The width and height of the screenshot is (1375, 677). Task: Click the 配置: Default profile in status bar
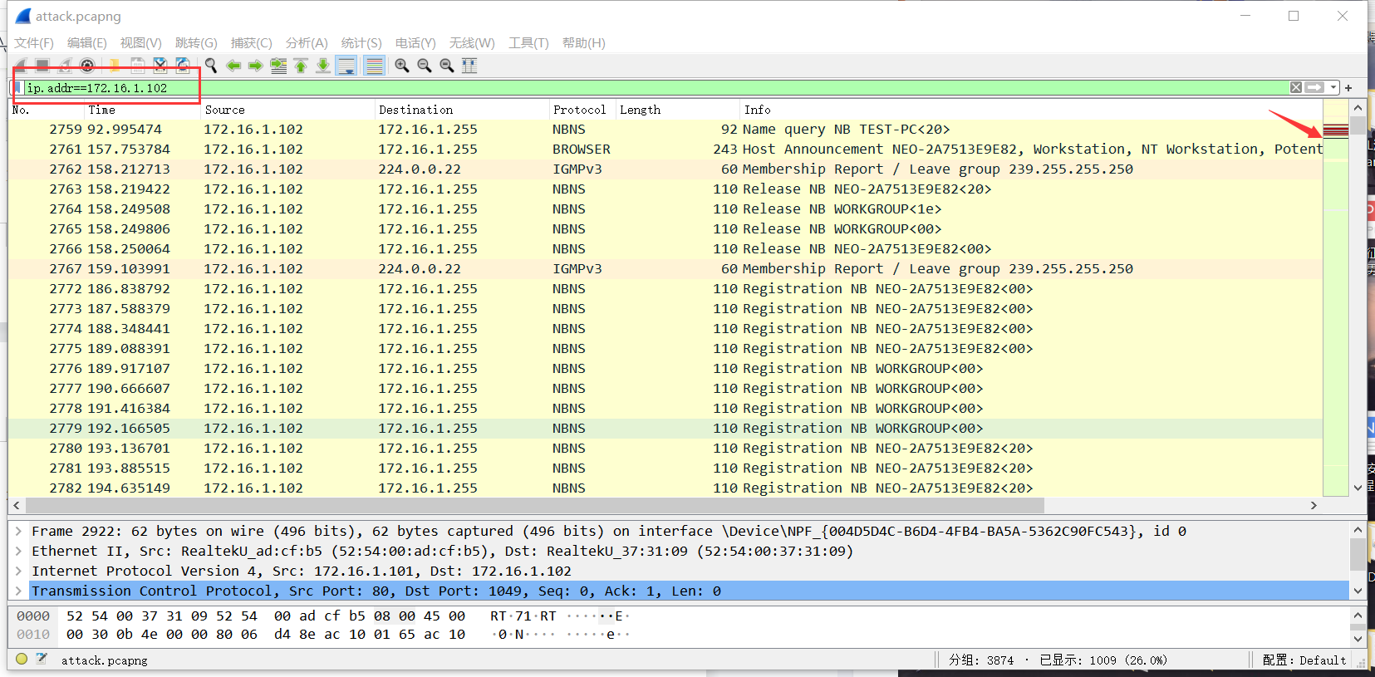pyautogui.click(x=1304, y=660)
